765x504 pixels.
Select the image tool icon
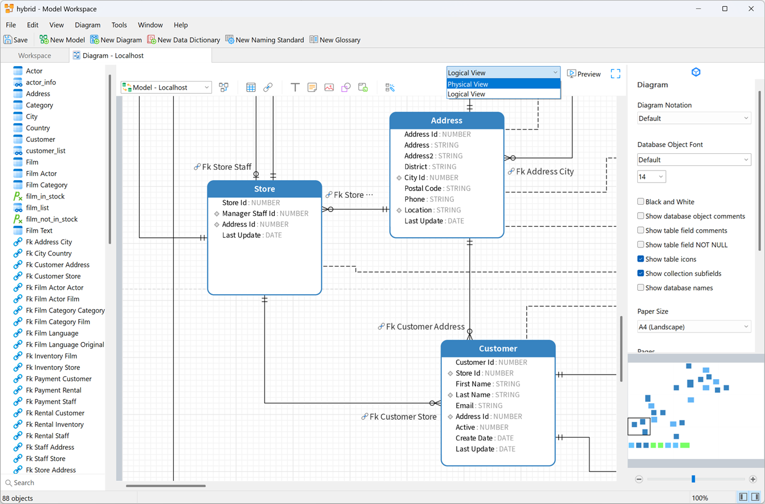[x=329, y=88]
